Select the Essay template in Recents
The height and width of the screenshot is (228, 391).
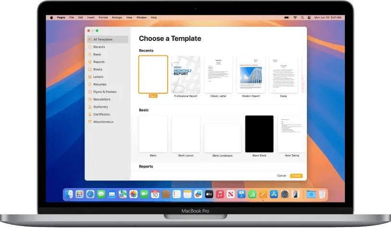point(283,75)
